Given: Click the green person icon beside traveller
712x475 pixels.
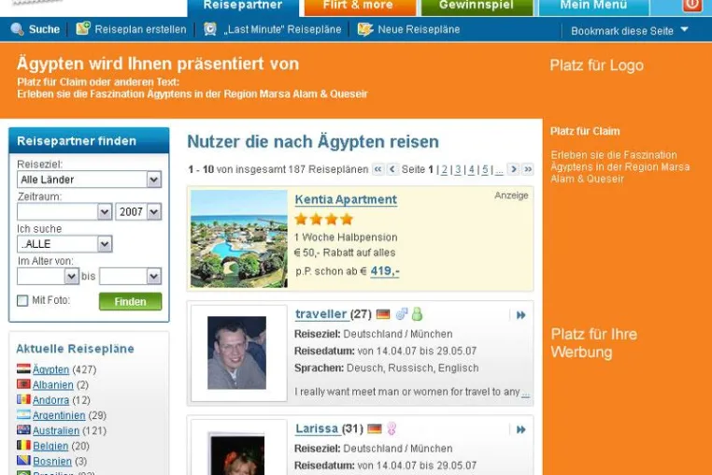Looking at the screenshot, I should click(x=417, y=313).
